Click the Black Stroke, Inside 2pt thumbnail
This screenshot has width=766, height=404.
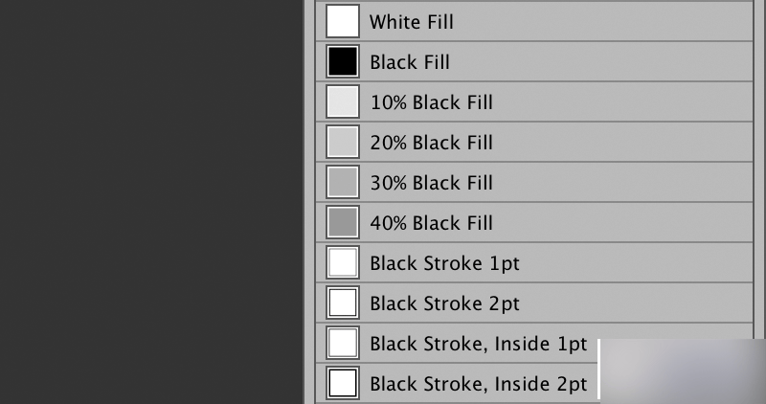(x=343, y=384)
